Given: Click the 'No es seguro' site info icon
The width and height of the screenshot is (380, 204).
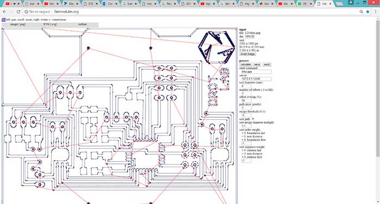Looking at the screenshot, I should click(x=27, y=11).
